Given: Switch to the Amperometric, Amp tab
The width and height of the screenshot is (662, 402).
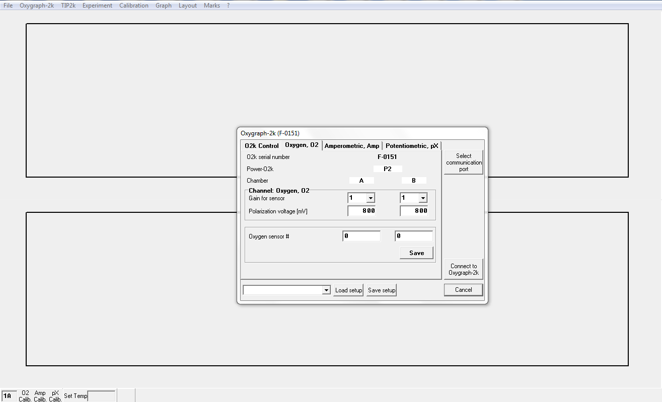Looking at the screenshot, I should coord(352,146).
